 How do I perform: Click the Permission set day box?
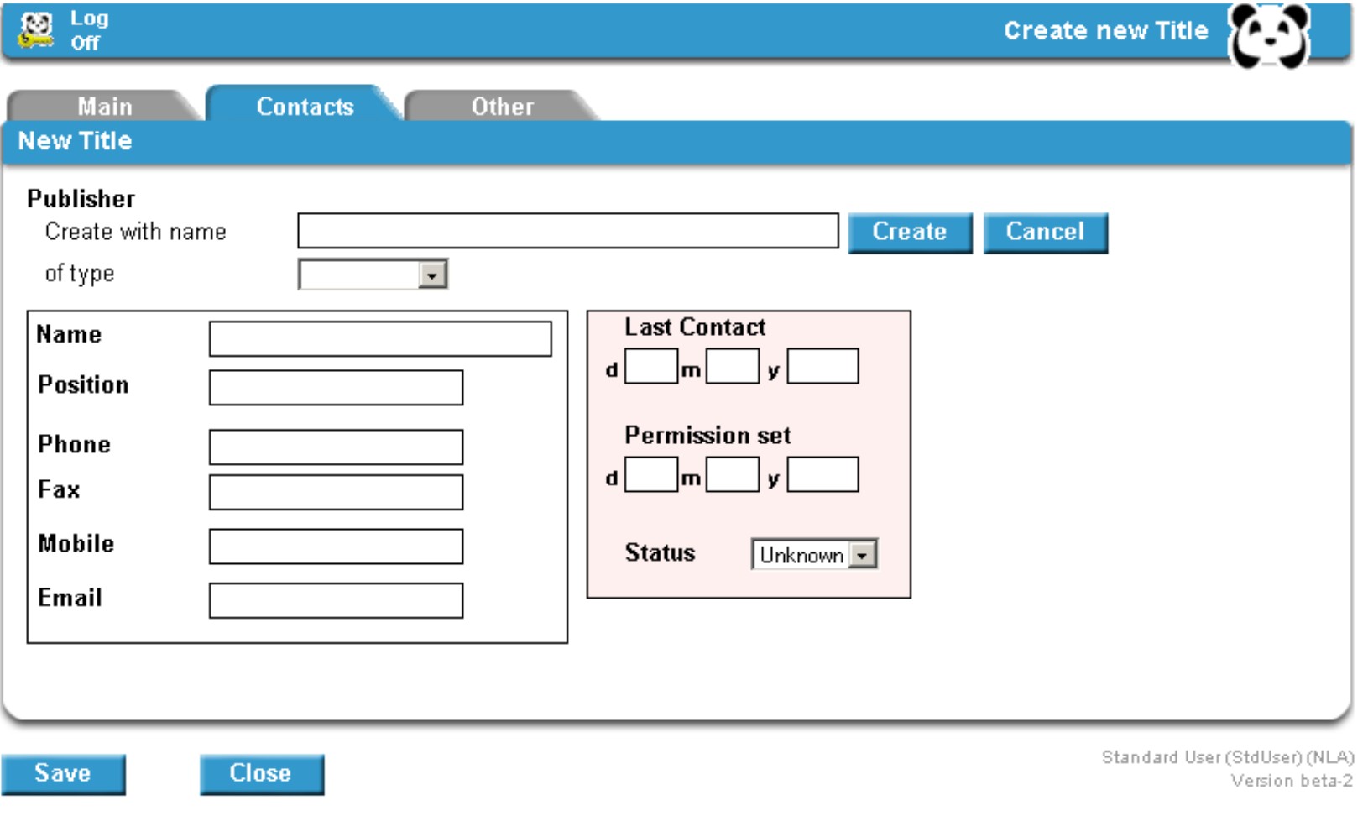tap(651, 475)
